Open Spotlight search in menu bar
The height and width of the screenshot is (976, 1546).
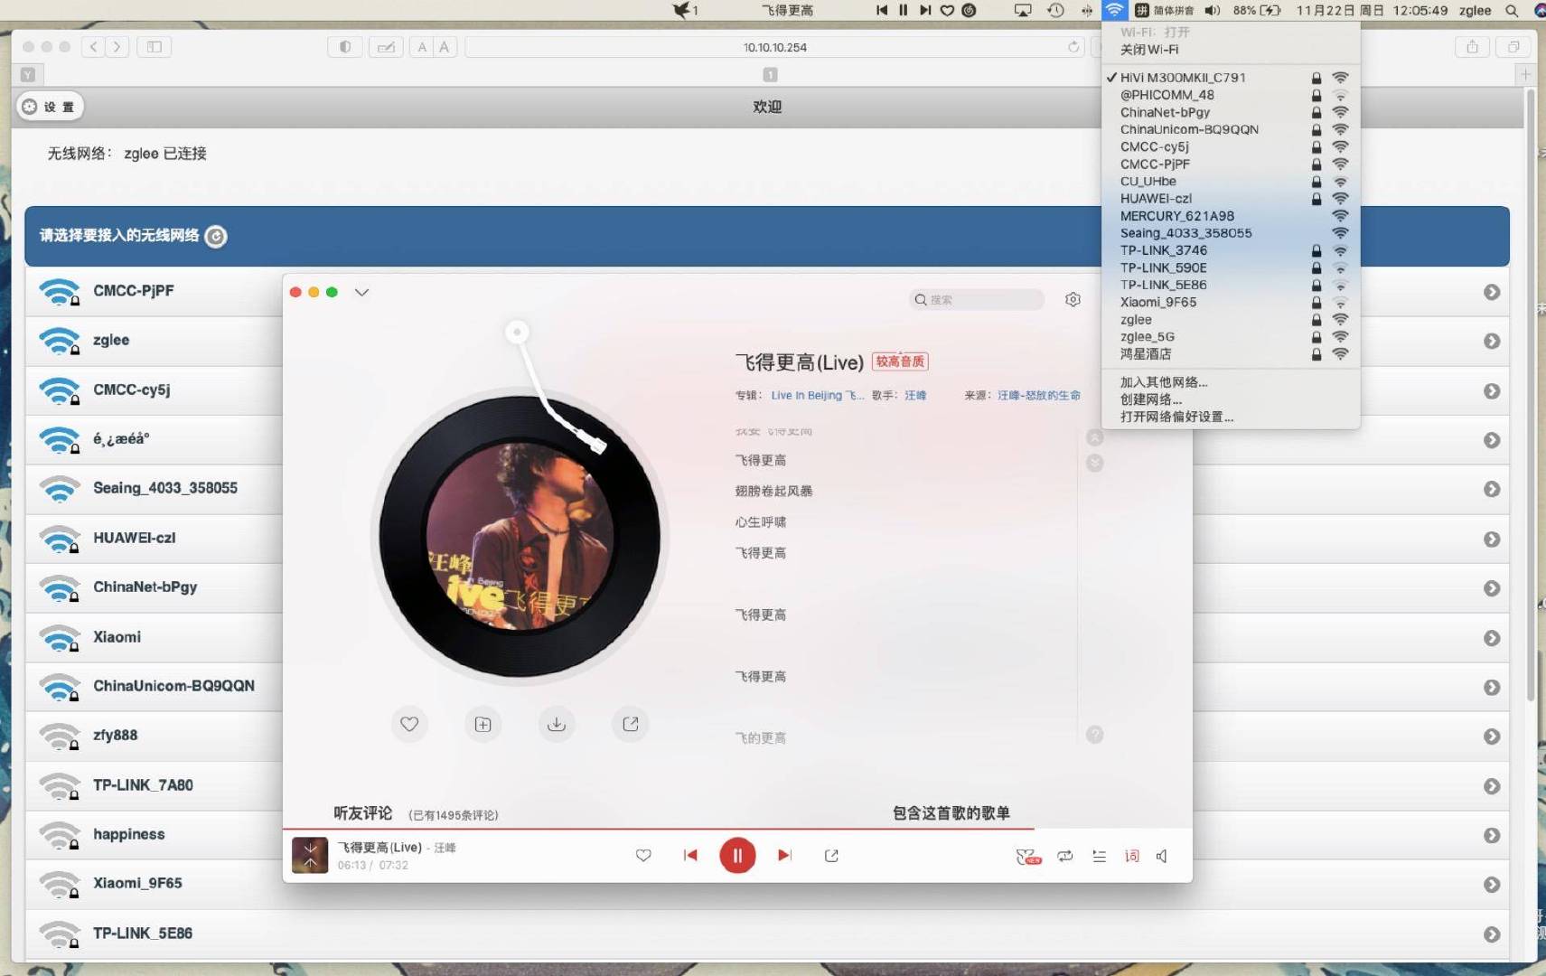(x=1511, y=11)
